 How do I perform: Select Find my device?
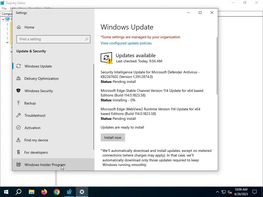point(53,140)
